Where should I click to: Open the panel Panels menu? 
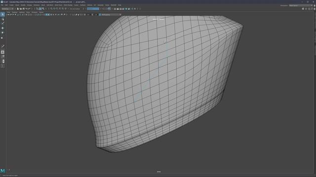(41, 12)
